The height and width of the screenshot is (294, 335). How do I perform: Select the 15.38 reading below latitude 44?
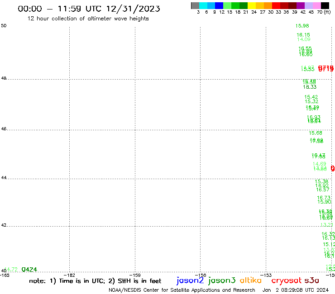[x=321, y=181]
